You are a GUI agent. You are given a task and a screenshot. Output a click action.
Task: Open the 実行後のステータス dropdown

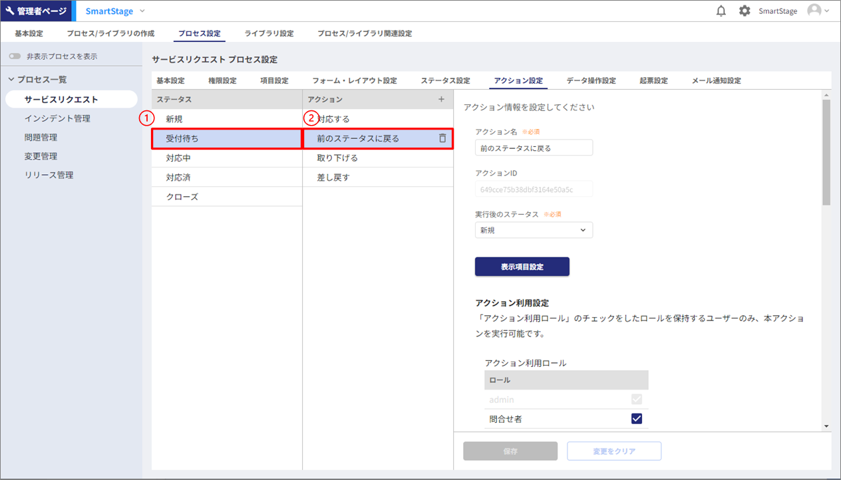tap(534, 230)
